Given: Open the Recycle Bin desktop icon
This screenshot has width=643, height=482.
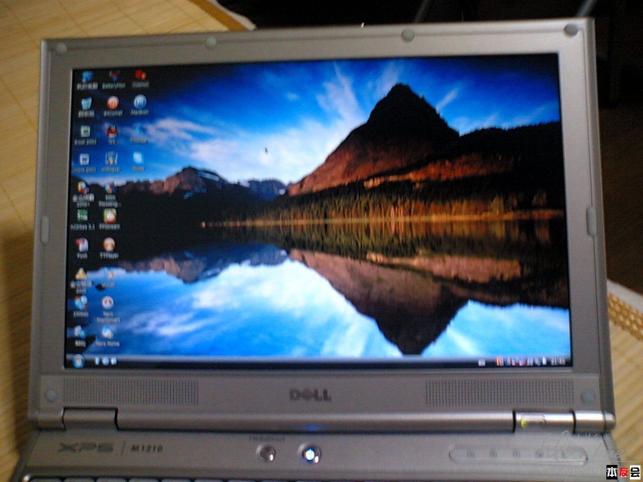Looking at the screenshot, I should coord(86,106).
